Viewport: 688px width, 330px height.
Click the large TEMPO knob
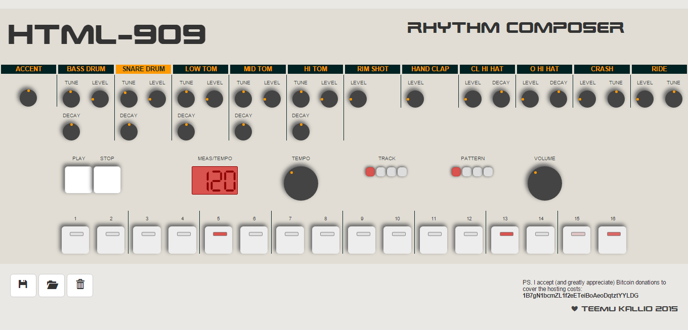point(301,183)
